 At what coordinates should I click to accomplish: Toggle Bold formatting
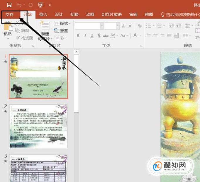(x=78, y=36)
